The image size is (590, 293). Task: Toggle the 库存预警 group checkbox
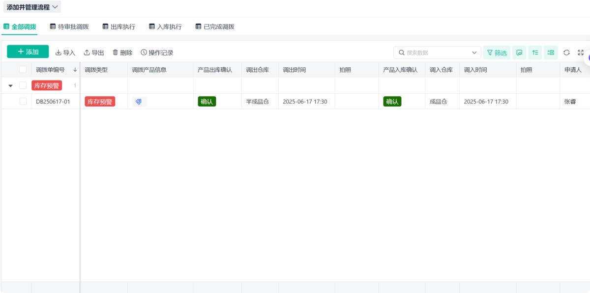23,85
